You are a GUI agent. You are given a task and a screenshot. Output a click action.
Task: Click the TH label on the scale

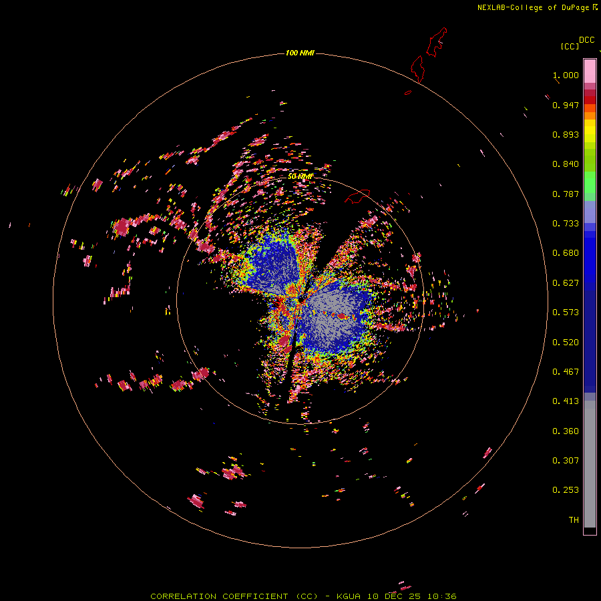point(574,520)
